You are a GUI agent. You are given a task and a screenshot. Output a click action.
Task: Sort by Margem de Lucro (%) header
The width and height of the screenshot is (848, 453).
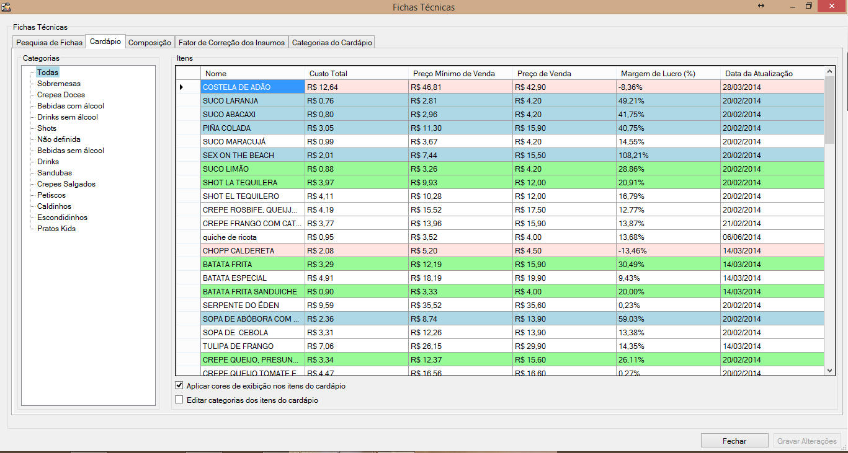coord(668,73)
